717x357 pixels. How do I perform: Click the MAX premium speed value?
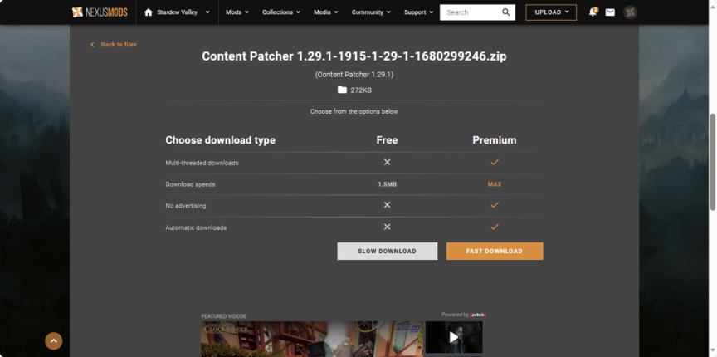495,184
